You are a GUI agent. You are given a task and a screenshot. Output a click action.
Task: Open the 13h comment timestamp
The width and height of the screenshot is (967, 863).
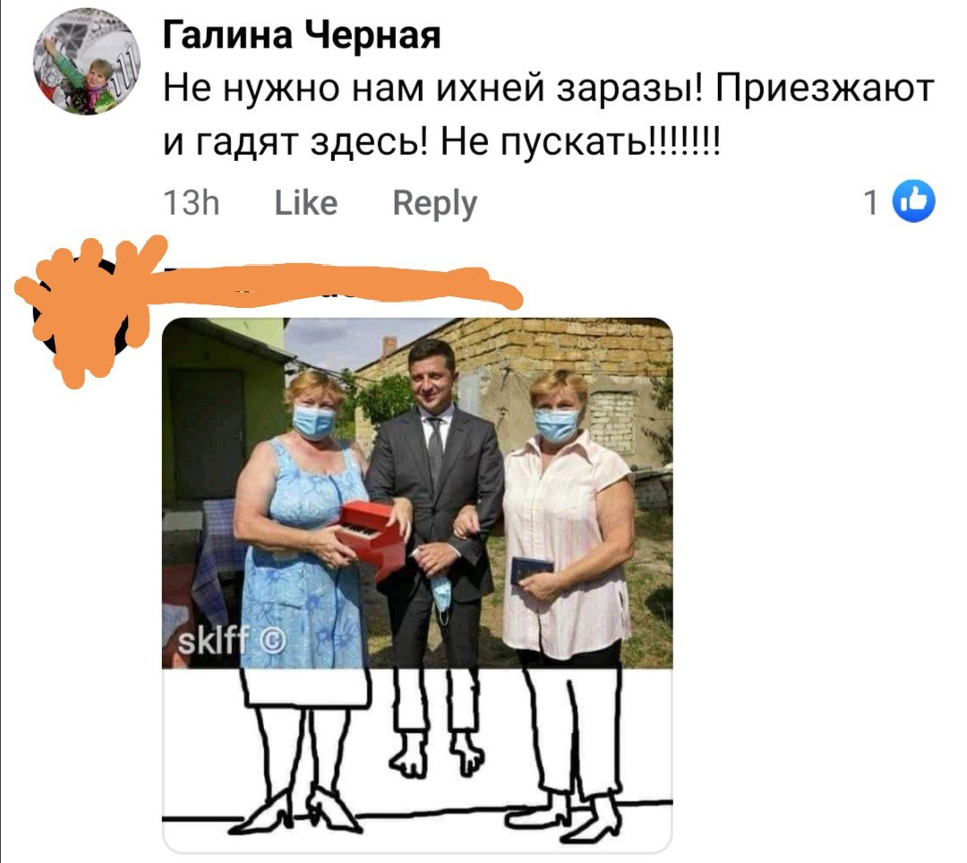coord(192,203)
